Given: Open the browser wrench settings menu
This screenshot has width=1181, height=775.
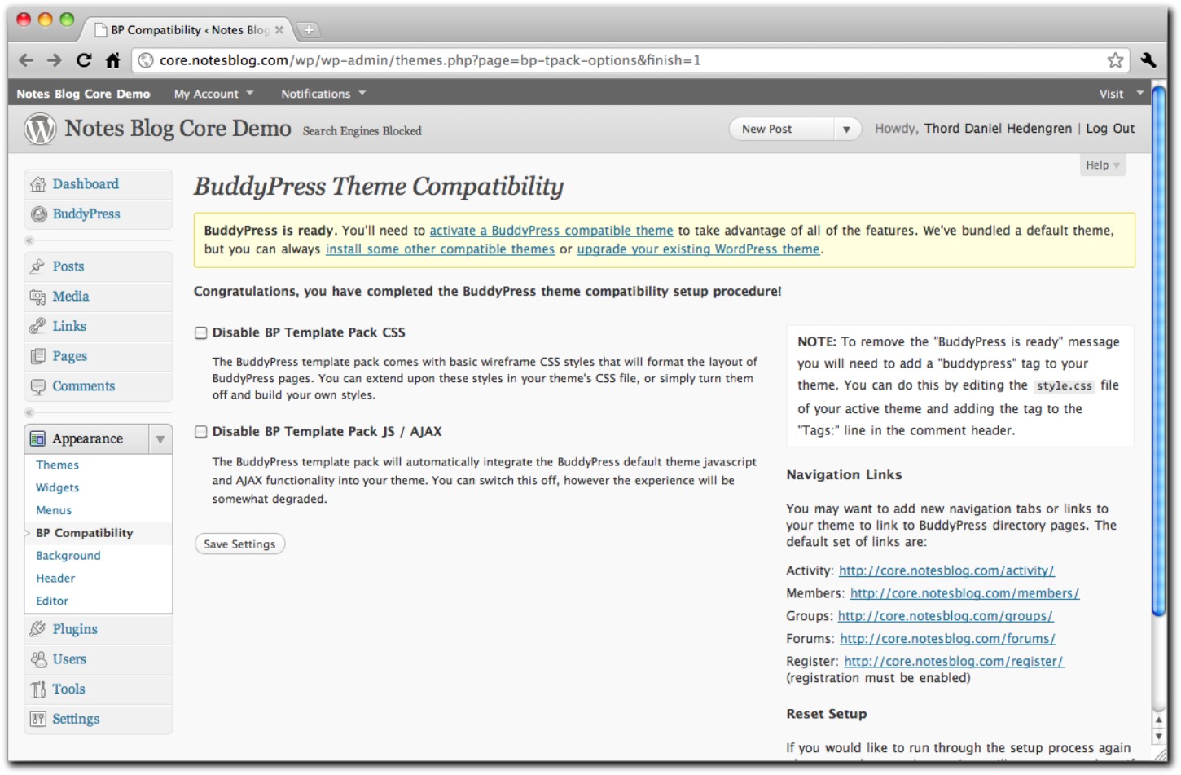Looking at the screenshot, I should tap(1148, 60).
